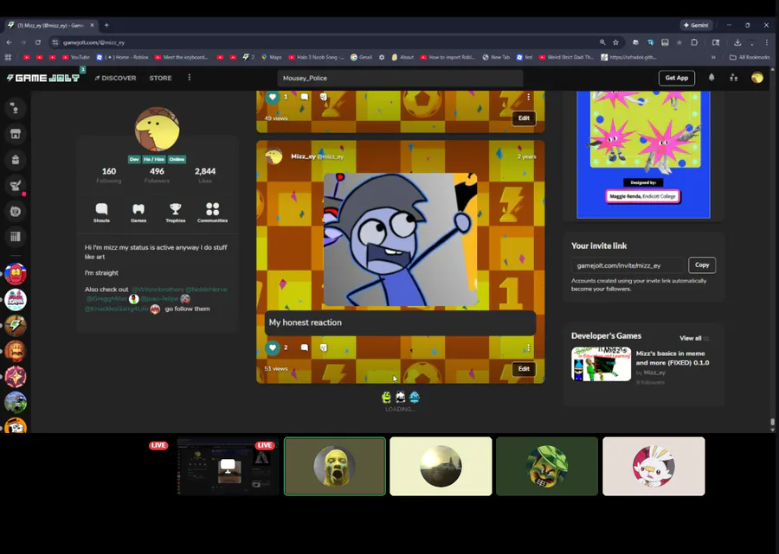Open the game controller icon in left sidebar

click(x=16, y=211)
